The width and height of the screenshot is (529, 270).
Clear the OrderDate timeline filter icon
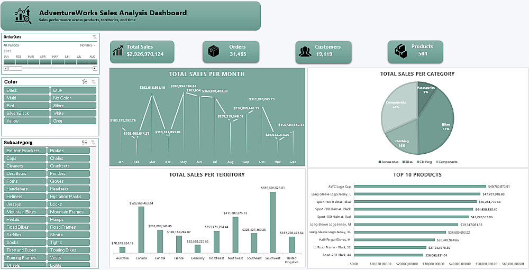pyautogui.click(x=95, y=37)
